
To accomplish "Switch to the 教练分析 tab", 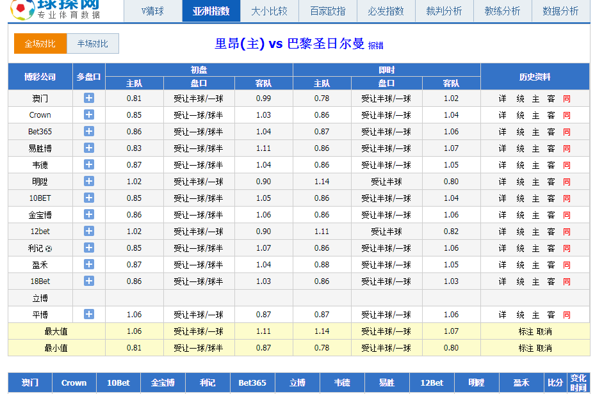I will (x=502, y=11).
